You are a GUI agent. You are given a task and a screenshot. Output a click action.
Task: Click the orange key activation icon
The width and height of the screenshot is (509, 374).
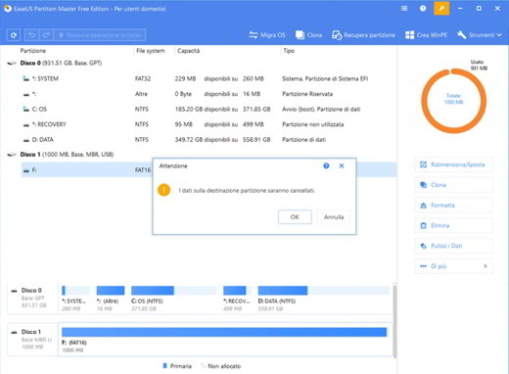pyautogui.click(x=441, y=9)
